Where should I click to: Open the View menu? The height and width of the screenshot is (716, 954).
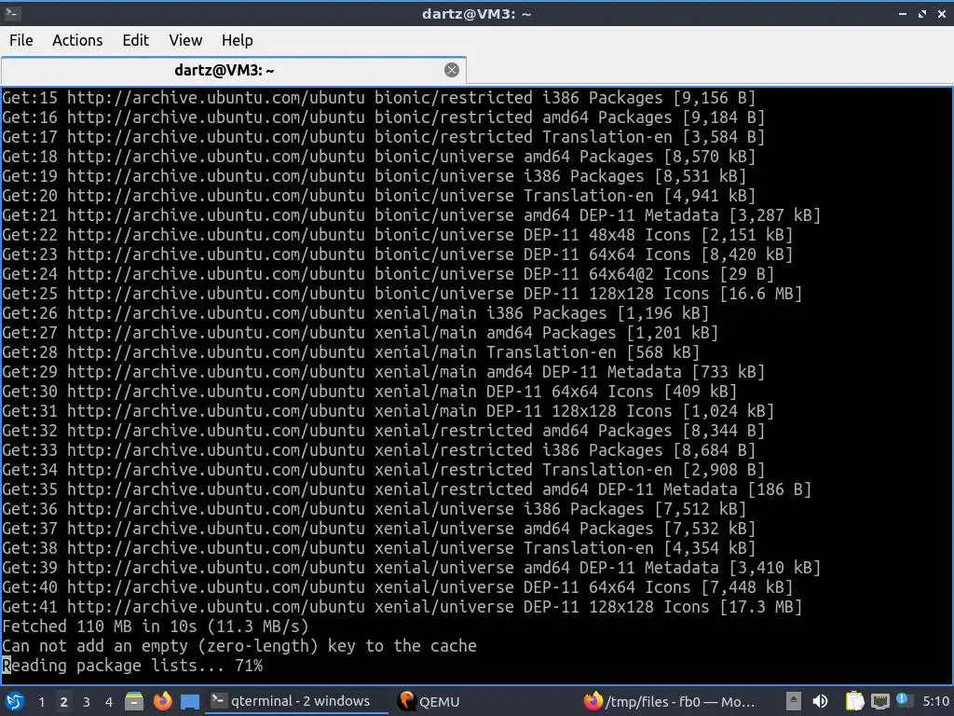click(x=185, y=40)
